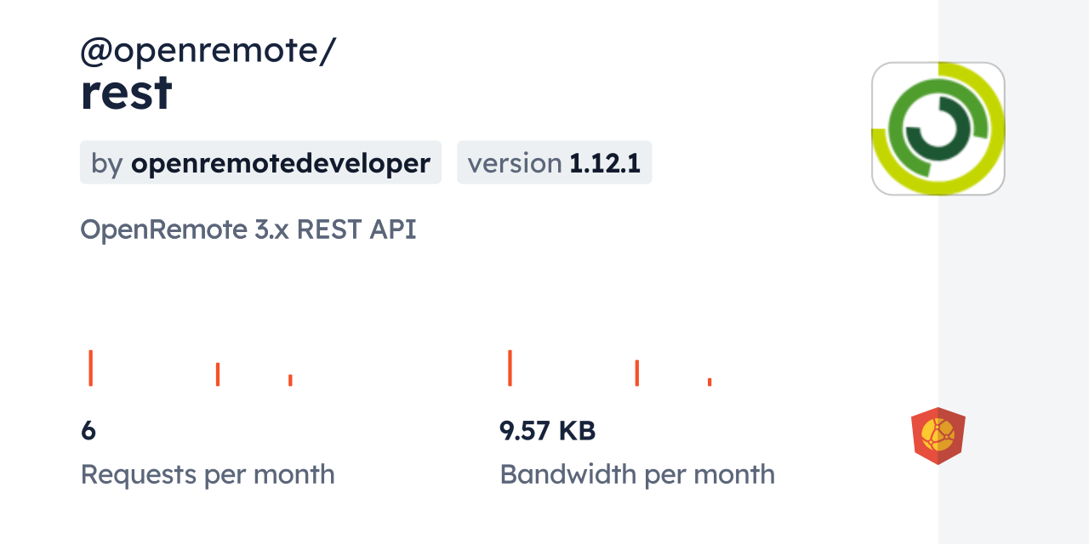Click the 'Requests per month' label

pos(208,474)
